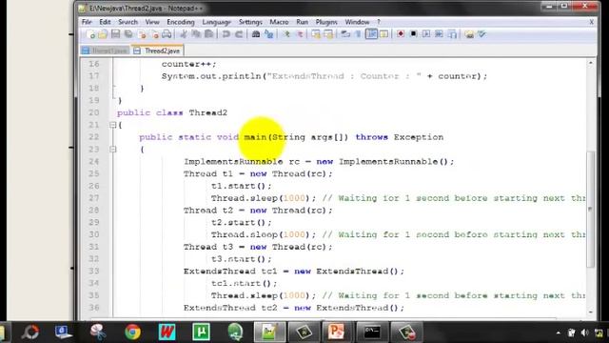Click the New file toolbar icon
The image size is (609, 343).
[x=91, y=34]
